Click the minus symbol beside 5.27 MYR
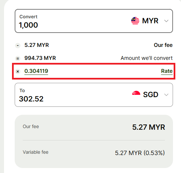This screenshot has height=173, width=181. 18,46
